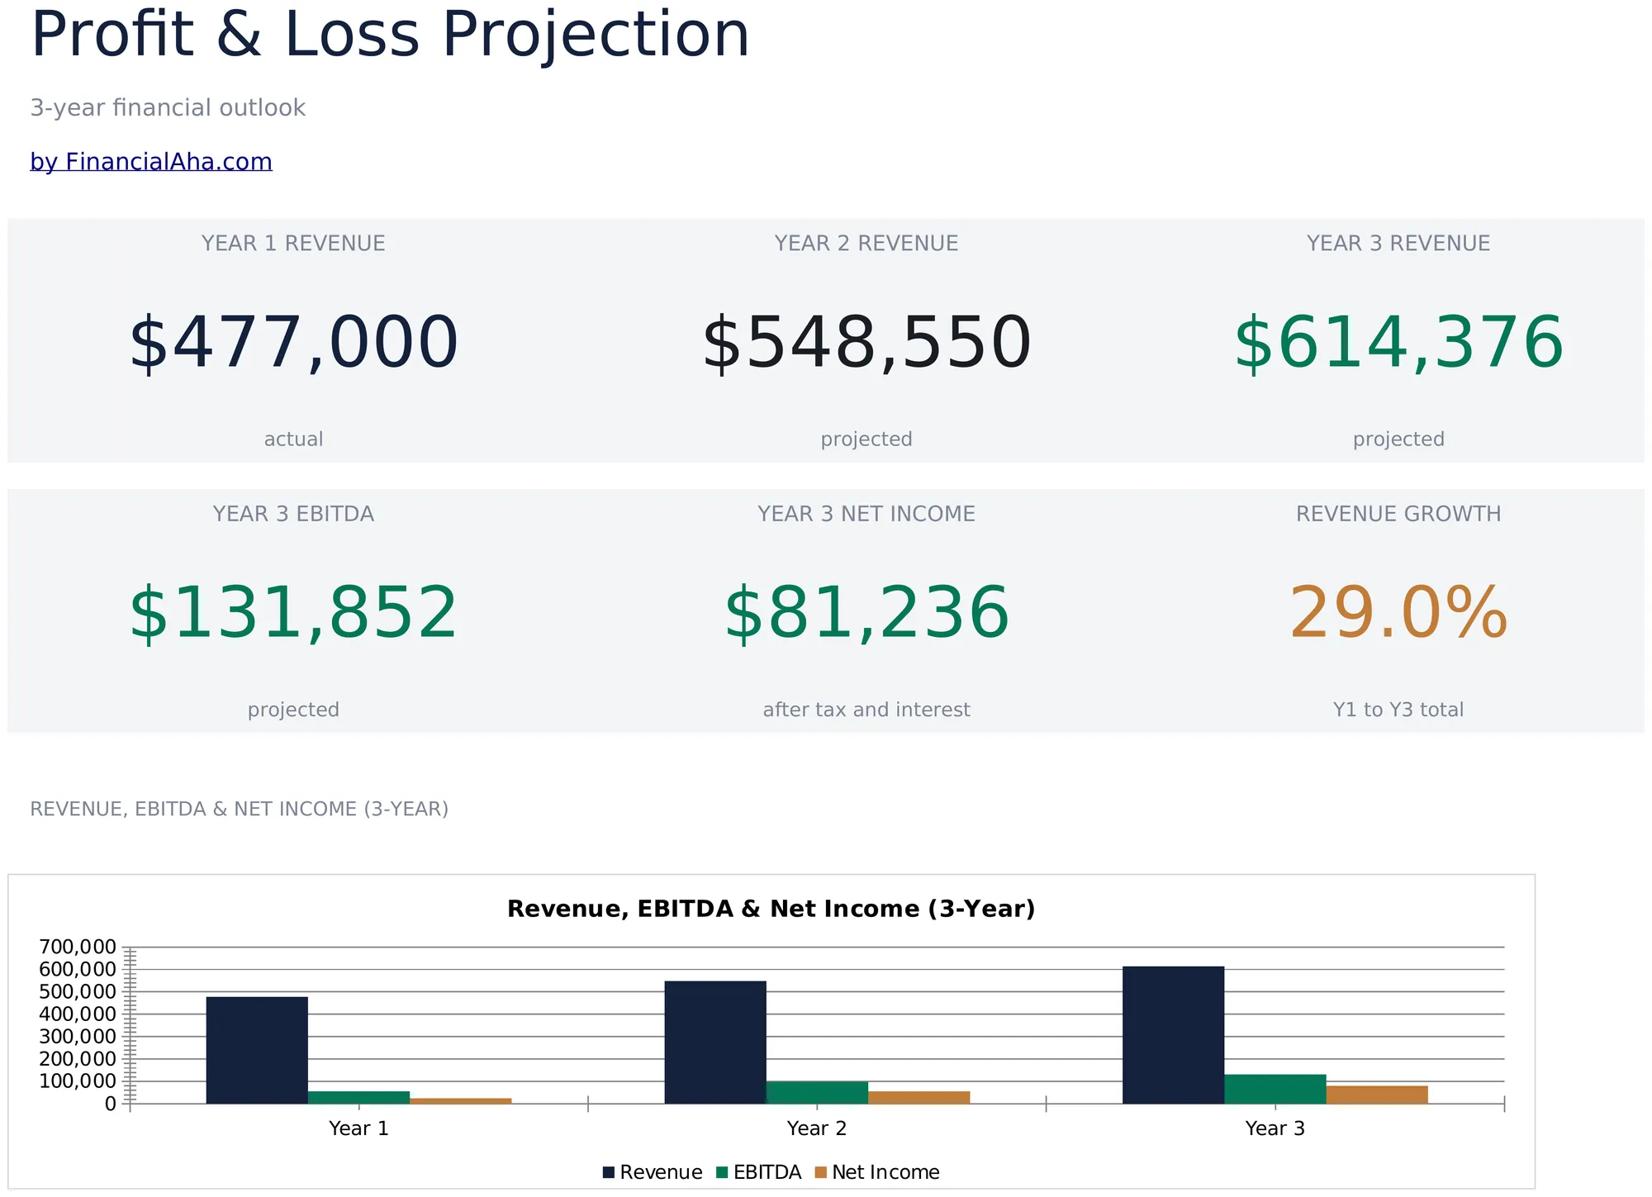Click the Year 2 EBITDA bar

[817, 1092]
